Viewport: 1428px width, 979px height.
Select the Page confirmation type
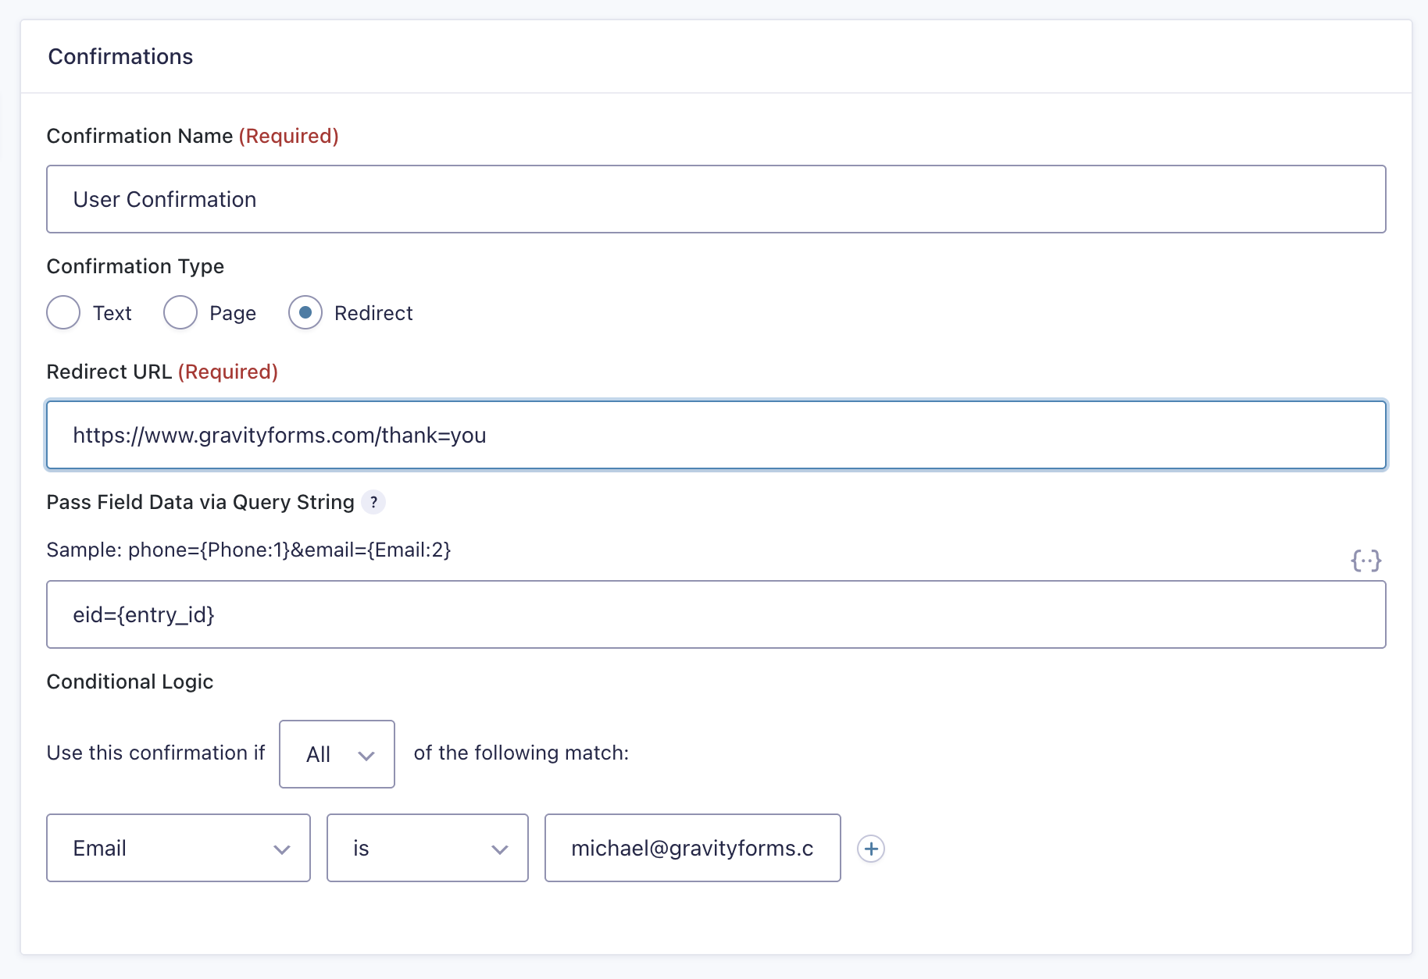(180, 313)
